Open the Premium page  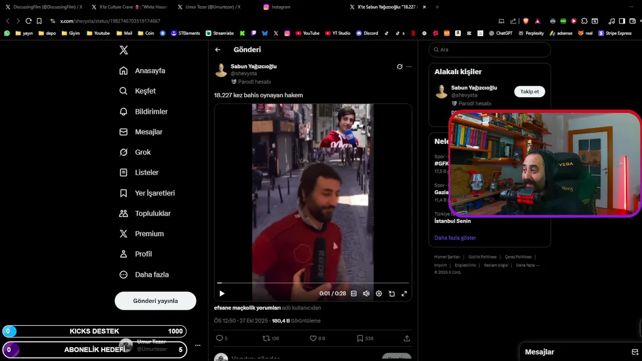click(x=141, y=234)
